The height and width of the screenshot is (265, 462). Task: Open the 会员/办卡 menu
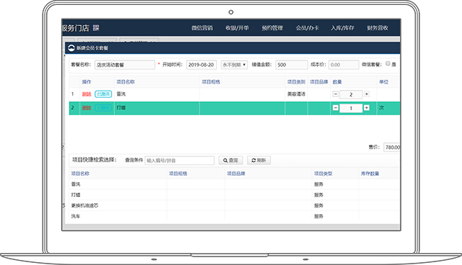click(307, 28)
